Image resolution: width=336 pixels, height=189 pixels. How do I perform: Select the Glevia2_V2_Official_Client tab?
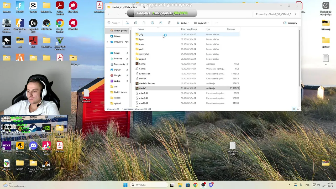[125, 7]
